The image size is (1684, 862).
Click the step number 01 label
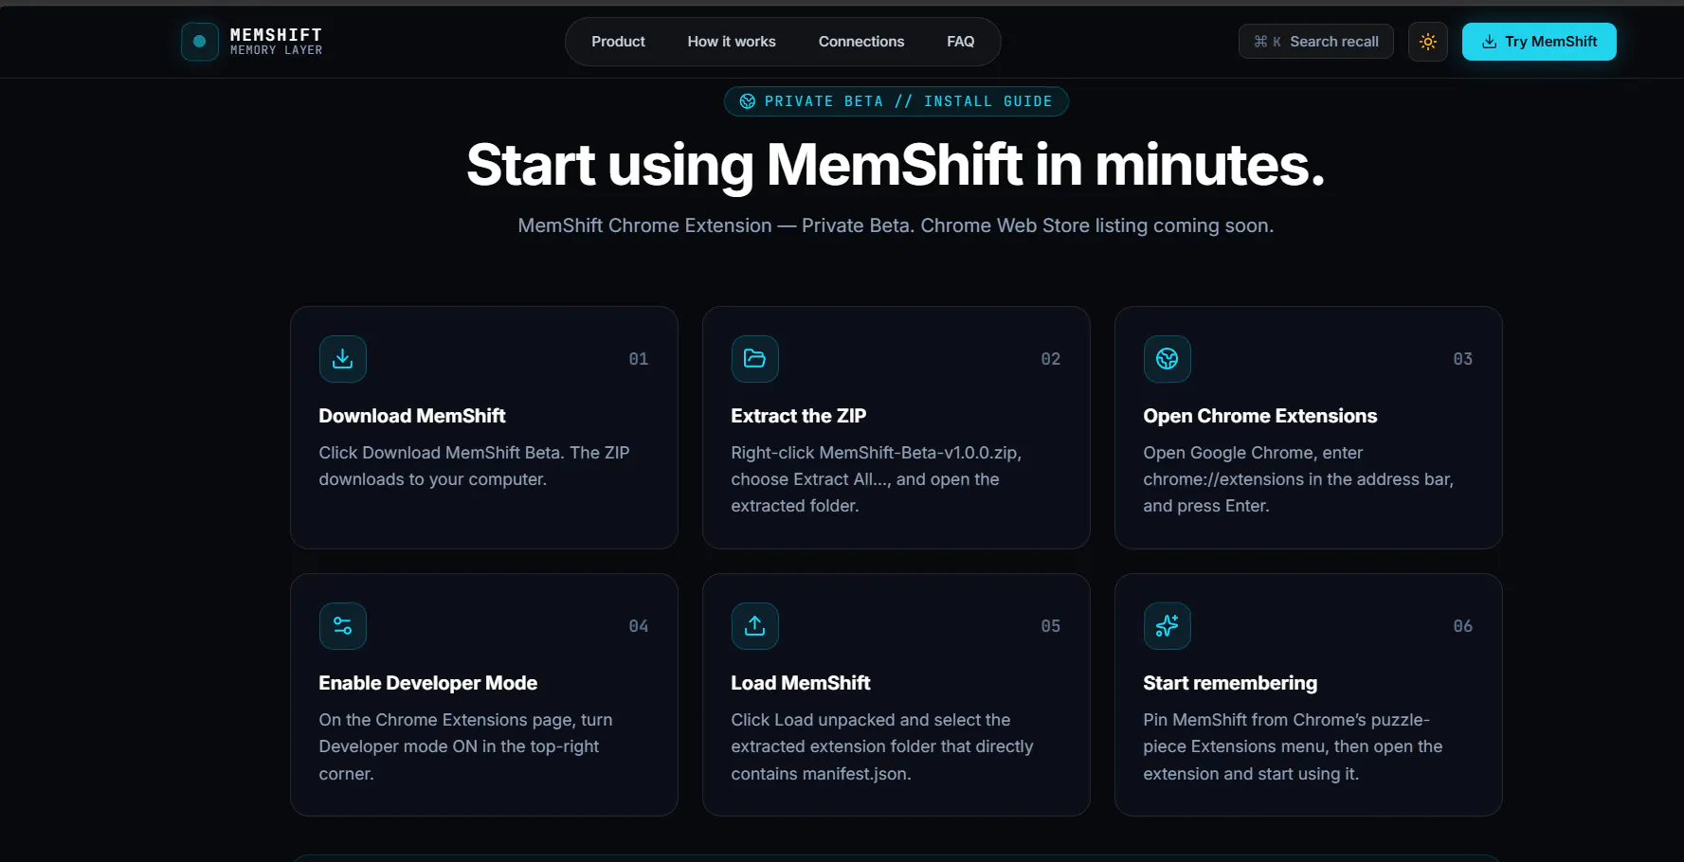(x=639, y=359)
